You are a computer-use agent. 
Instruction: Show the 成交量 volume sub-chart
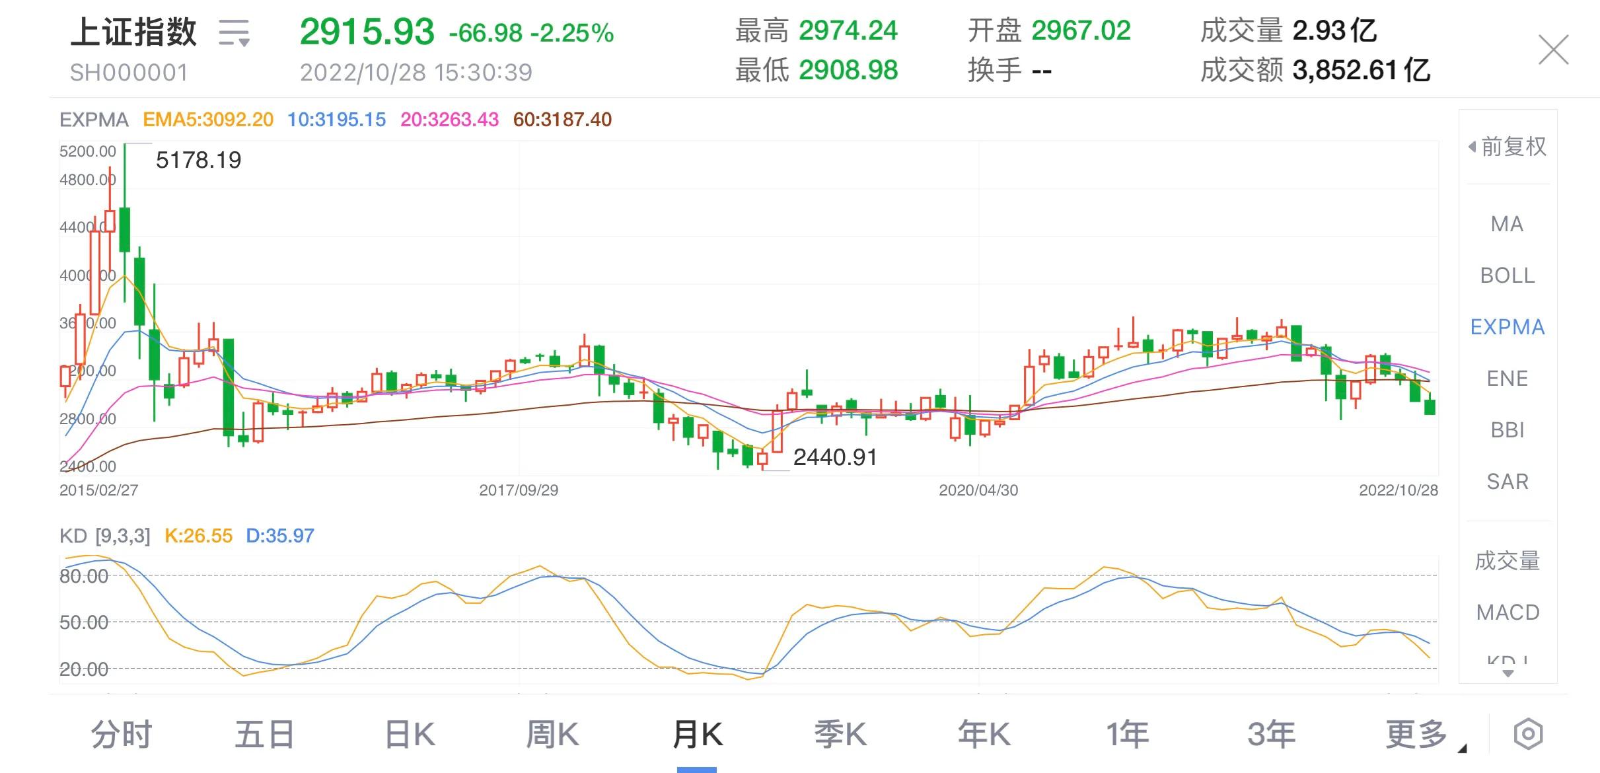point(1508,561)
